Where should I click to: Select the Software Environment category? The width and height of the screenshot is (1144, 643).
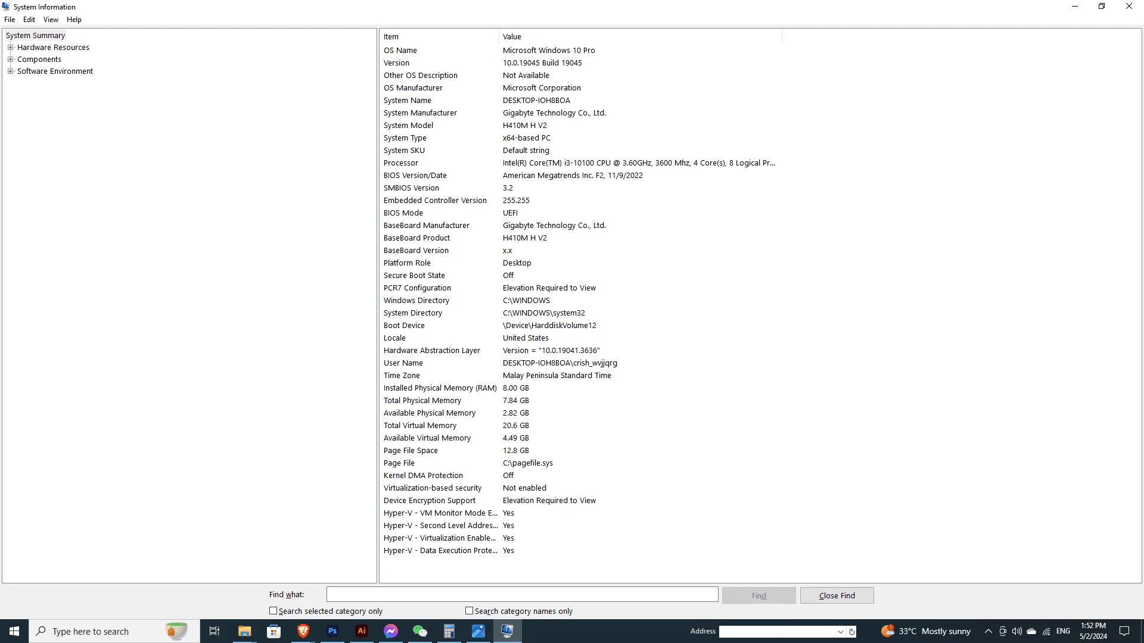55,71
